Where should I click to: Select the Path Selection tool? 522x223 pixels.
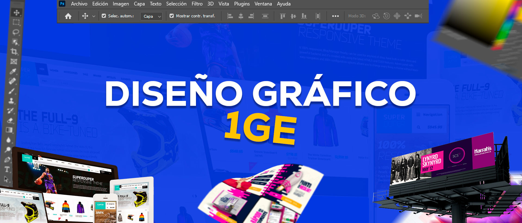(7, 179)
